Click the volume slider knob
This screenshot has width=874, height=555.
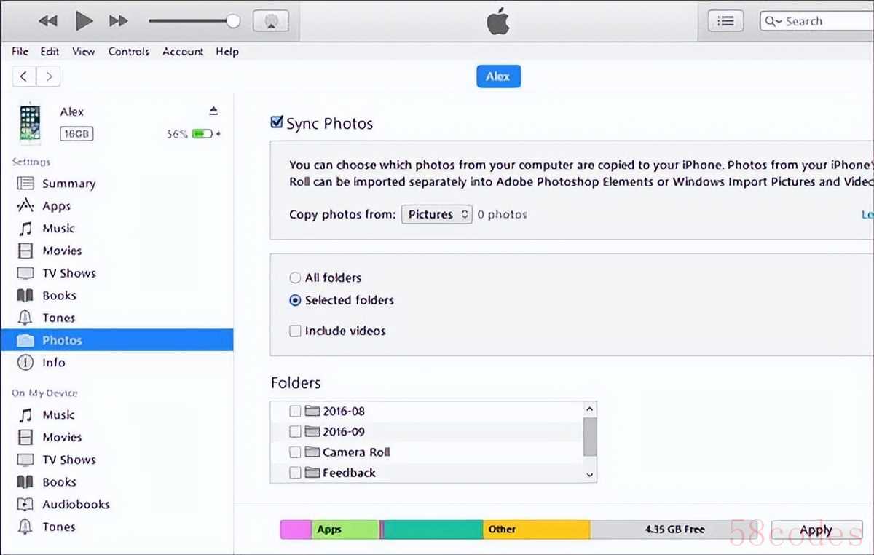pos(233,21)
